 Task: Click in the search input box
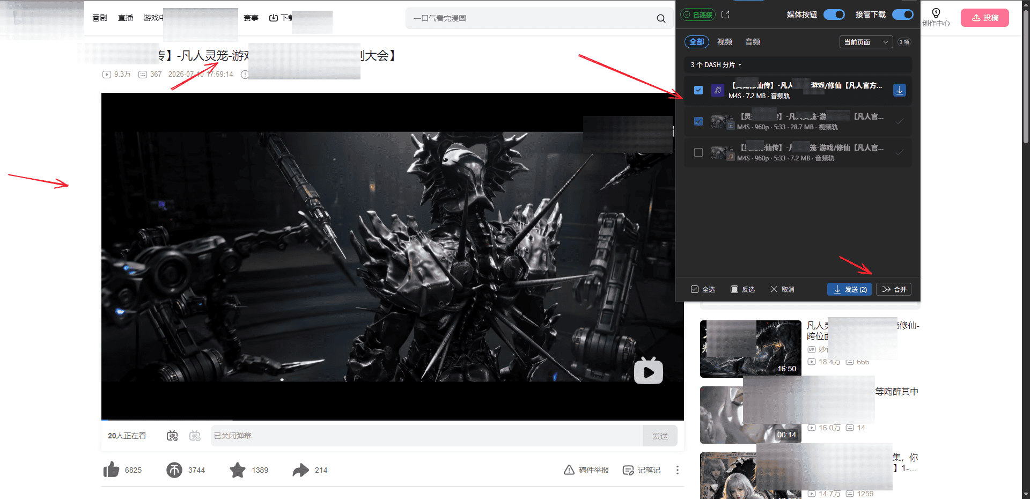click(x=531, y=18)
